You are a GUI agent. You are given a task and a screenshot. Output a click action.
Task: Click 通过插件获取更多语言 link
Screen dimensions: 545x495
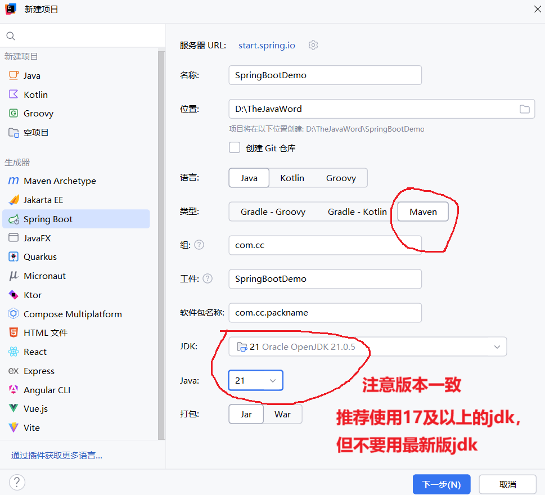(57, 455)
